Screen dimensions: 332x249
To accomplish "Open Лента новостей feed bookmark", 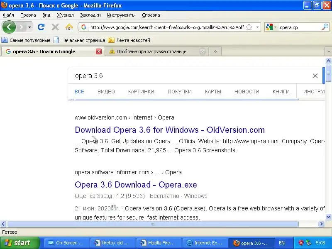I will [129, 40].
